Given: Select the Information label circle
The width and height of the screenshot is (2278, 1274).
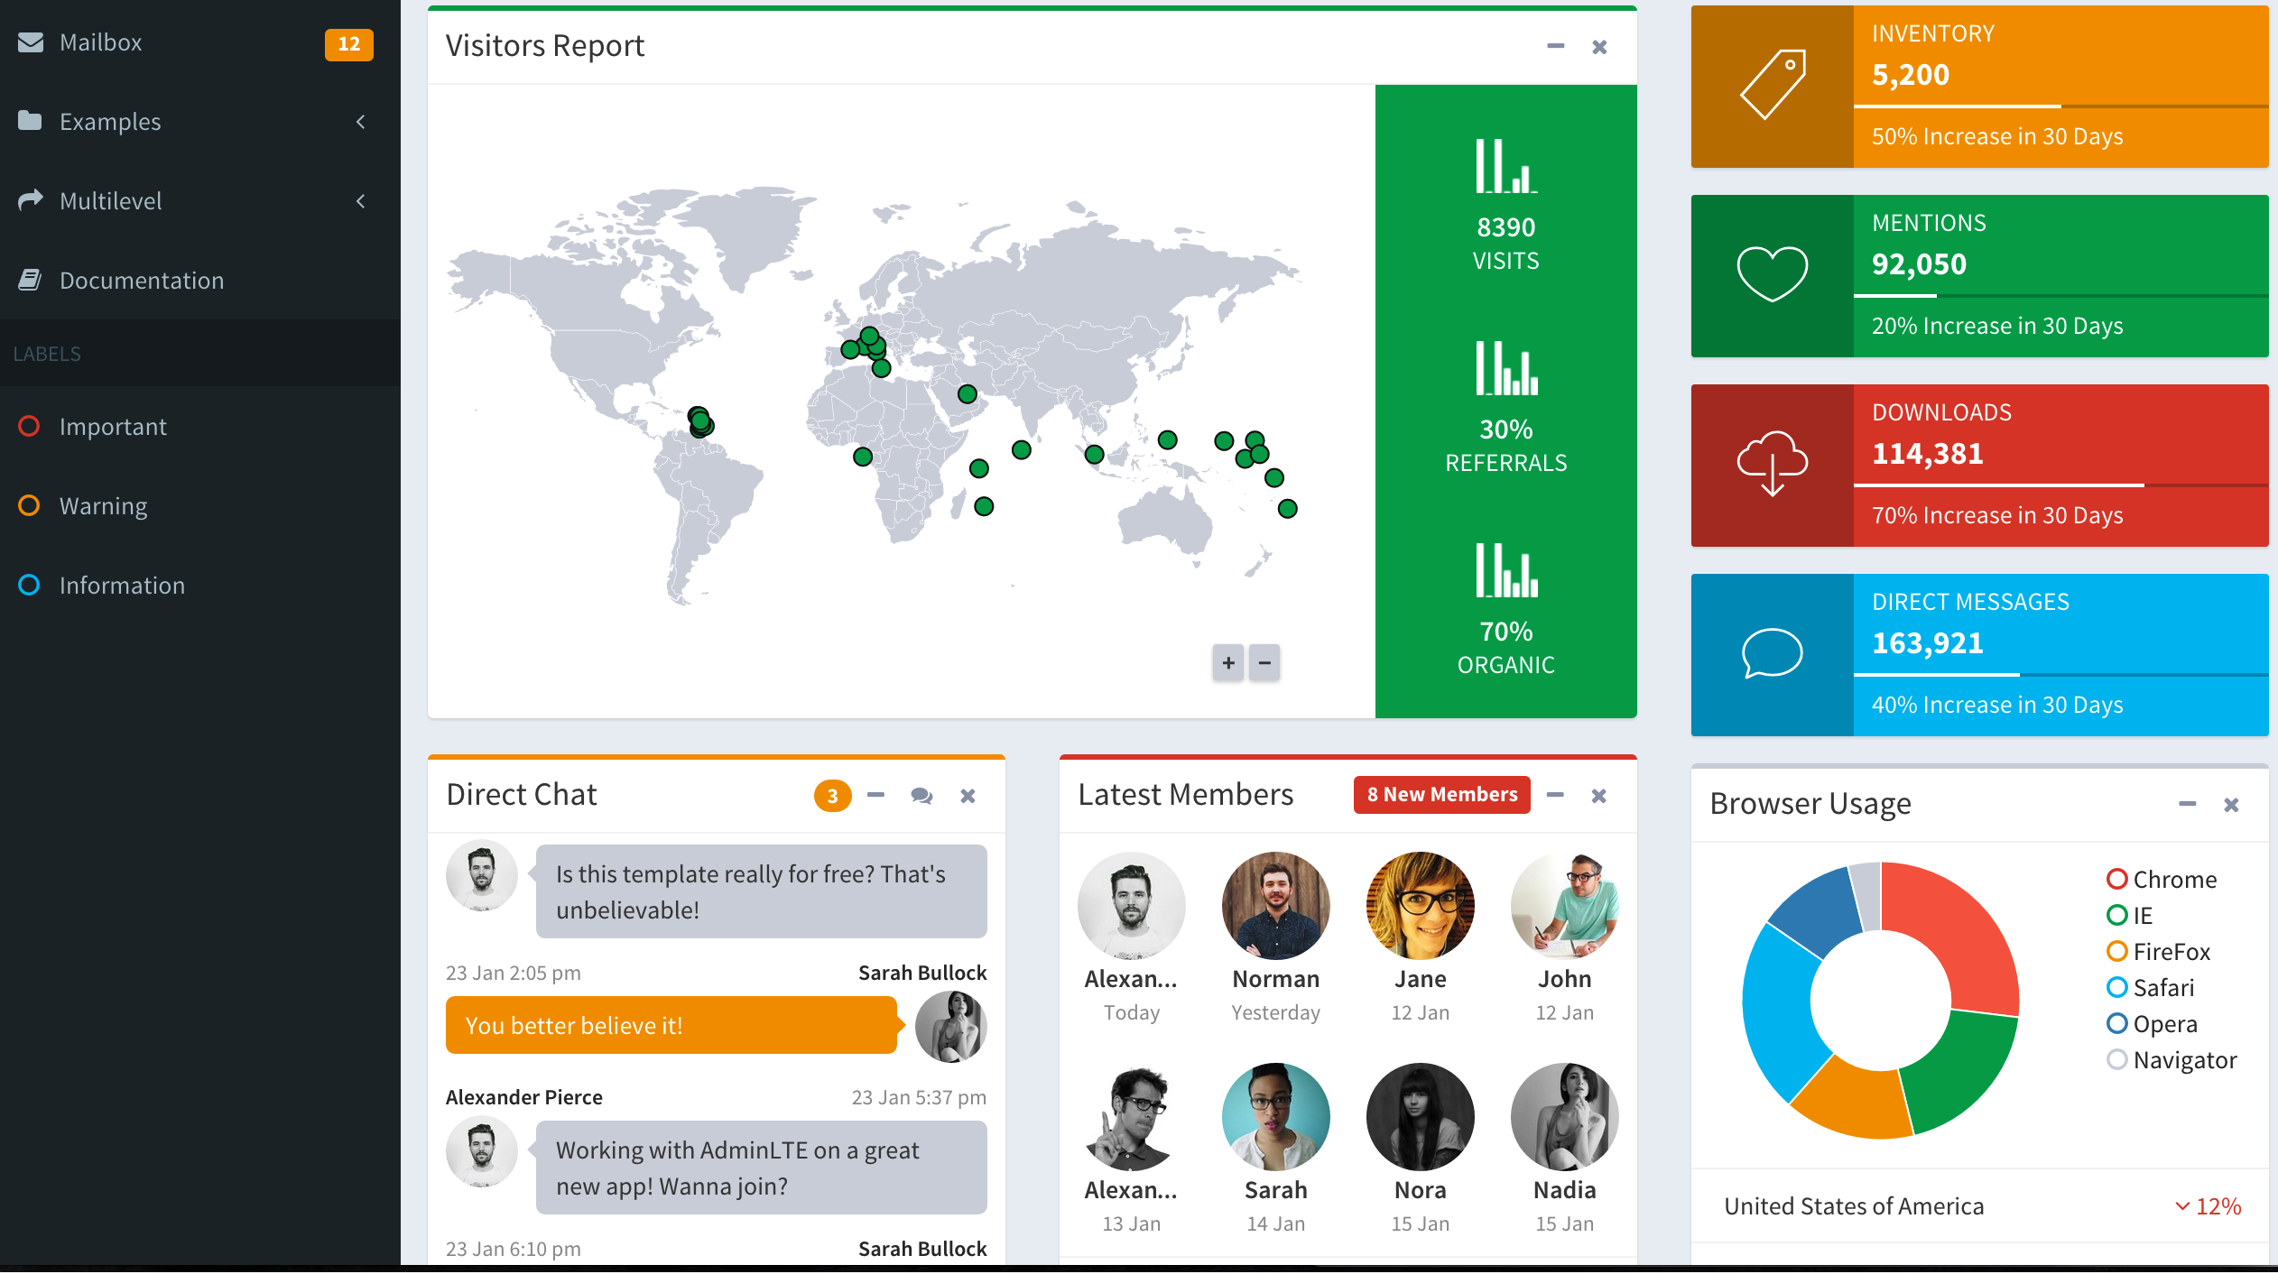Looking at the screenshot, I should (29, 586).
